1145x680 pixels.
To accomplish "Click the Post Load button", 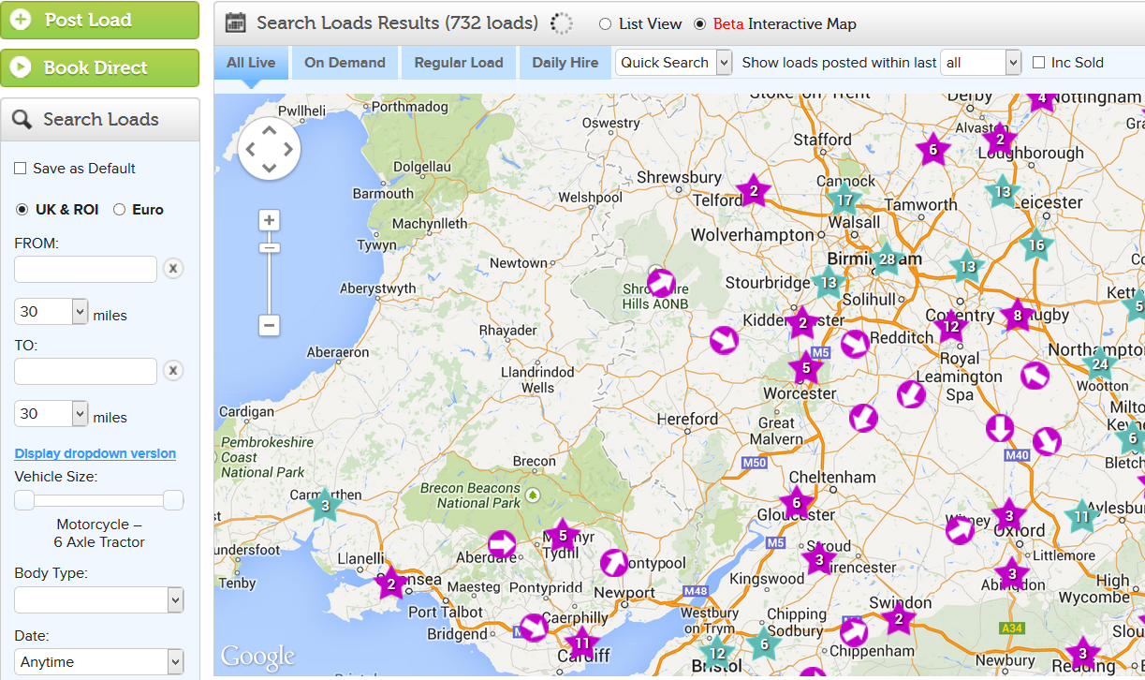I will point(99,20).
